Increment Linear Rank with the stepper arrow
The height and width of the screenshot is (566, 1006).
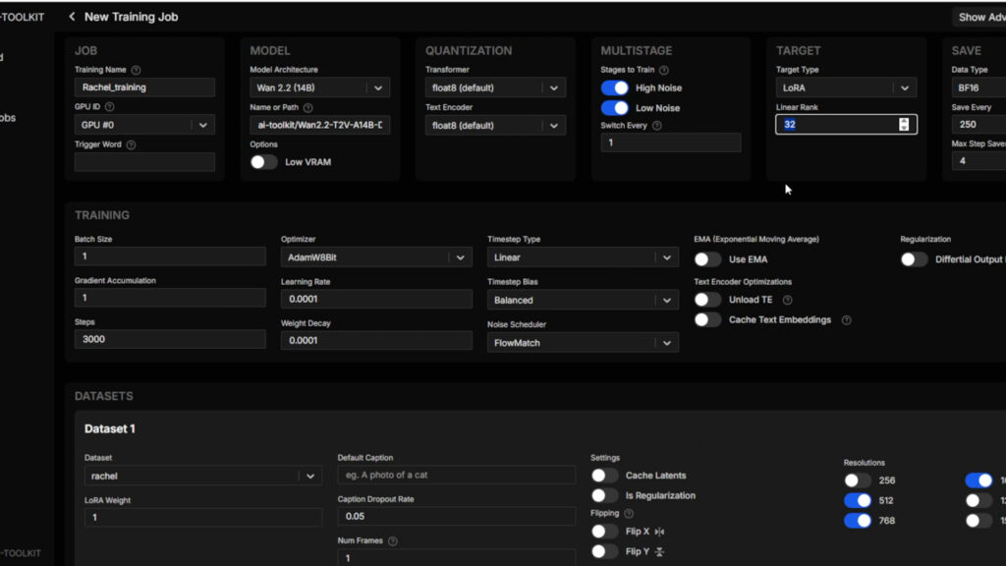click(x=904, y=121)
